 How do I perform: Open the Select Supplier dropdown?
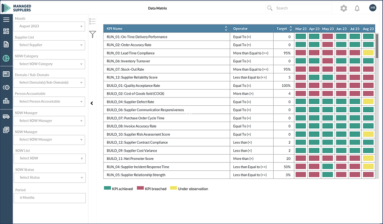point(49,45)
